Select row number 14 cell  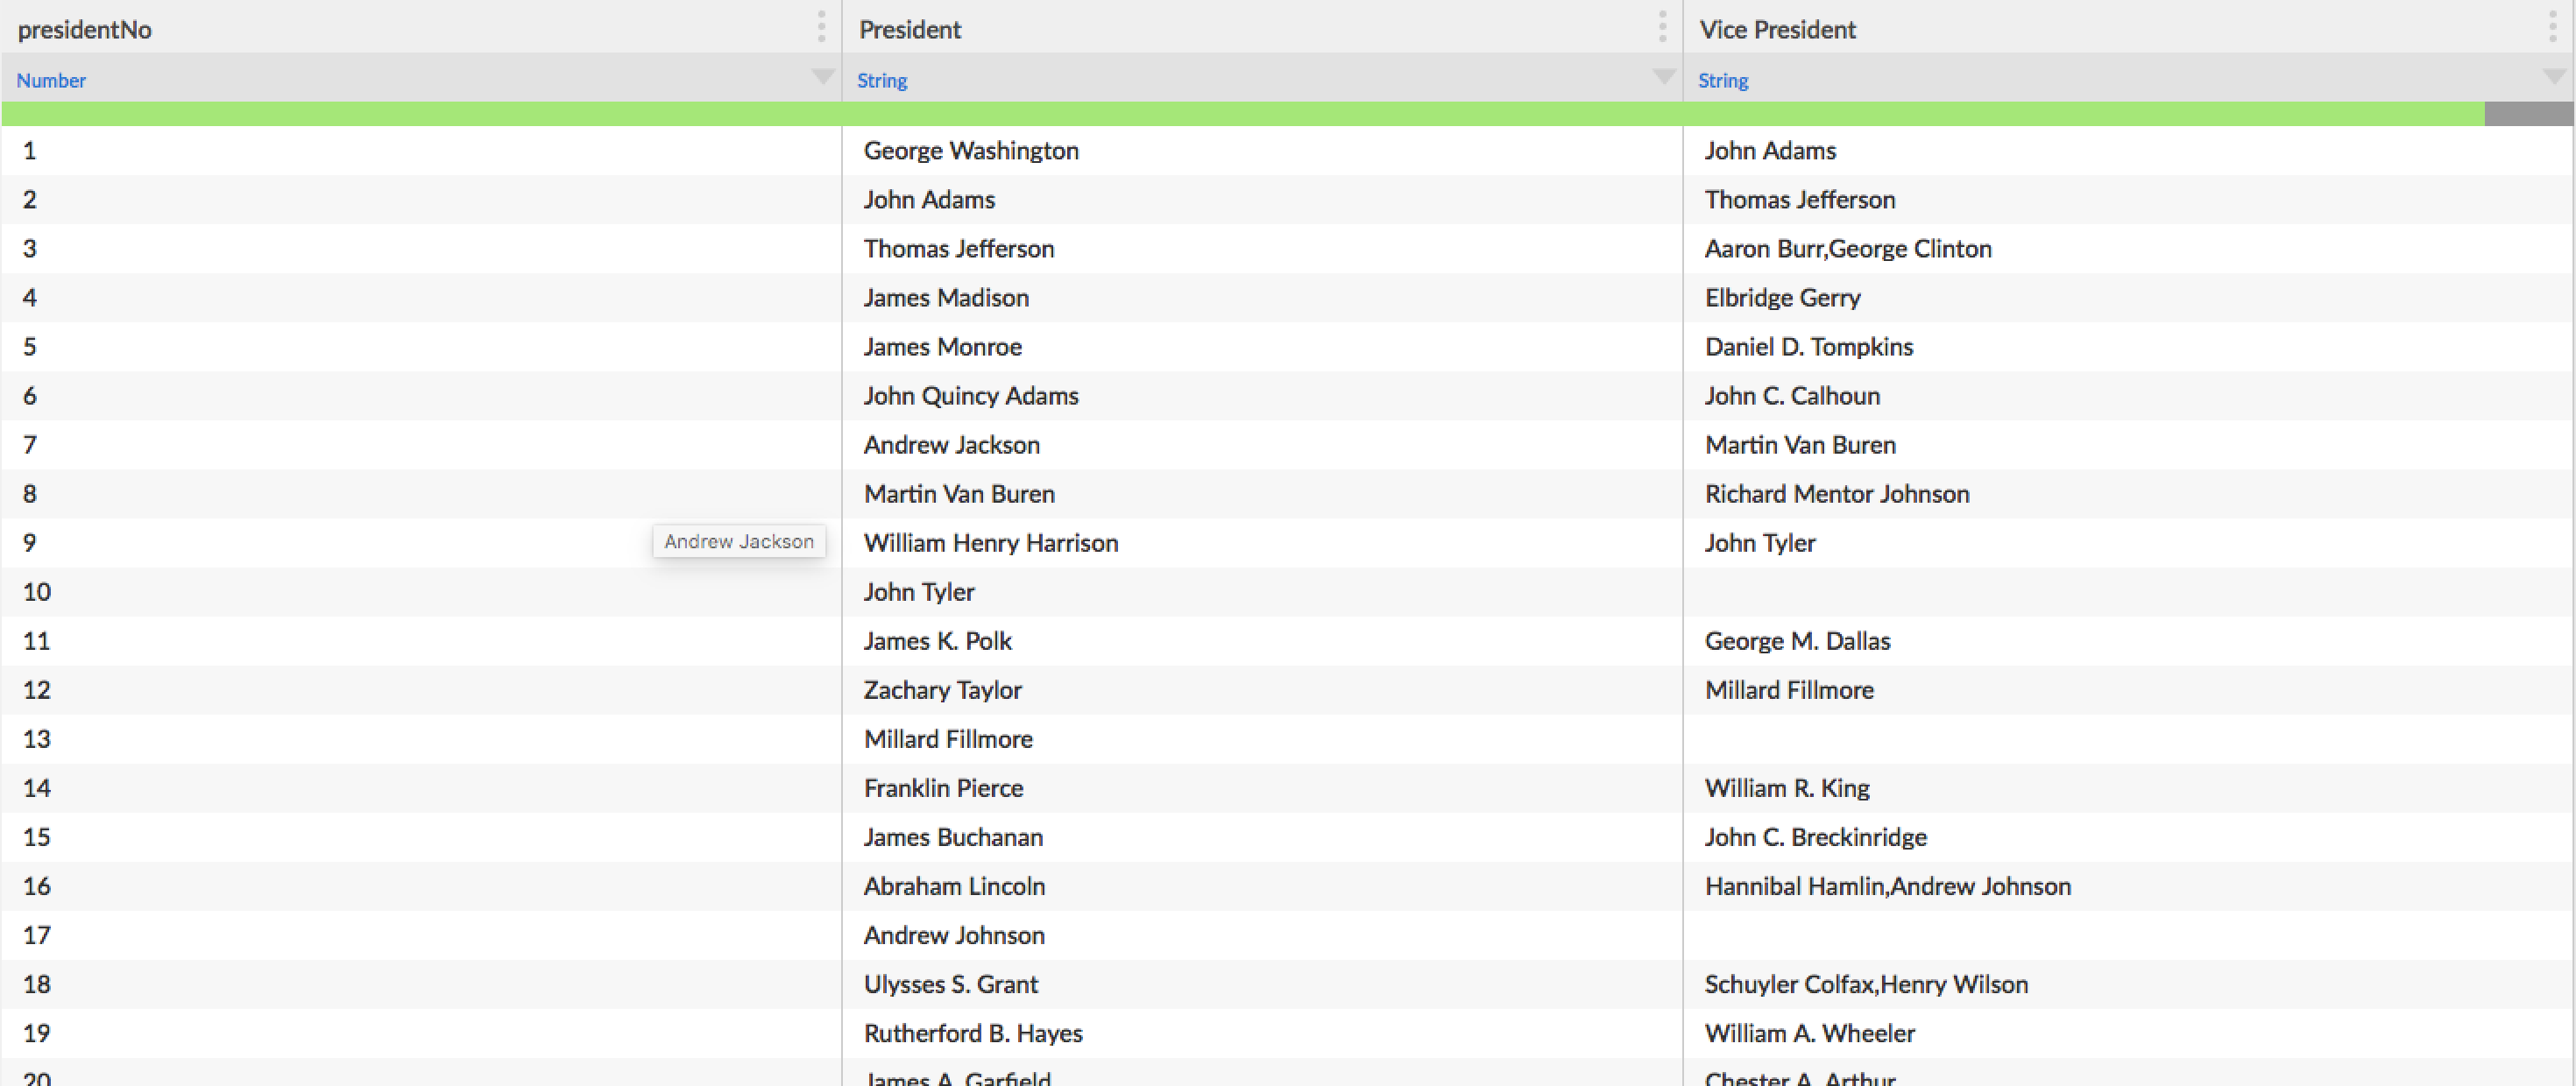(37, 788)
